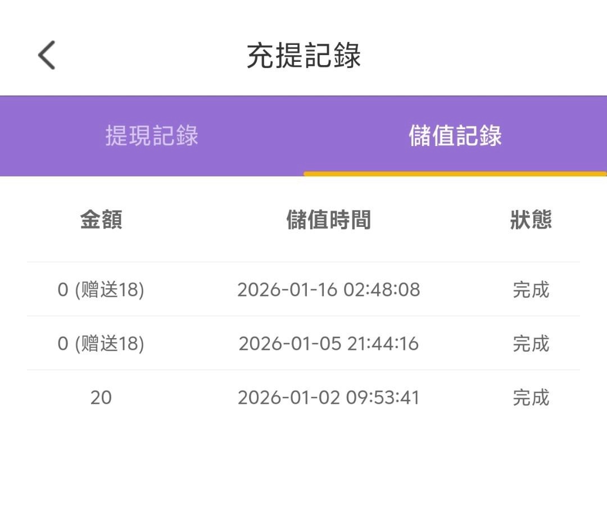Tap 完成 status of the 2026-01-05 record
Image resolution: width=607 pixels, height=519 pixels.
coord(531,344)
